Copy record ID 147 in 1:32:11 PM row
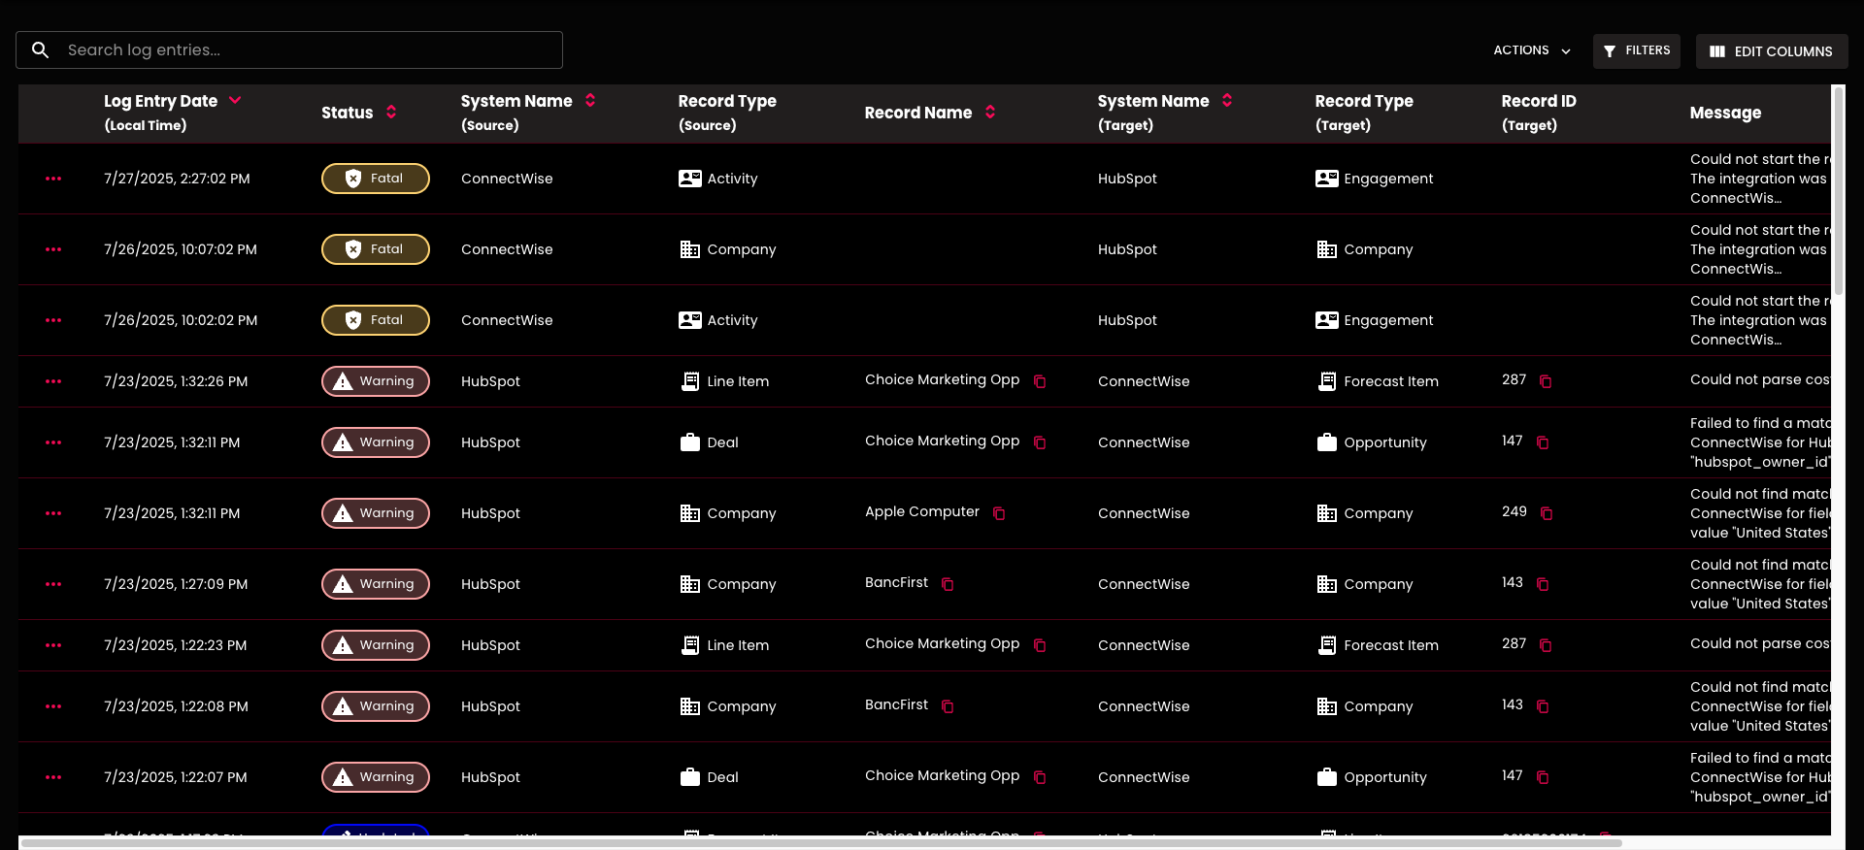 pyautogui.click(x=1543, y=442)
